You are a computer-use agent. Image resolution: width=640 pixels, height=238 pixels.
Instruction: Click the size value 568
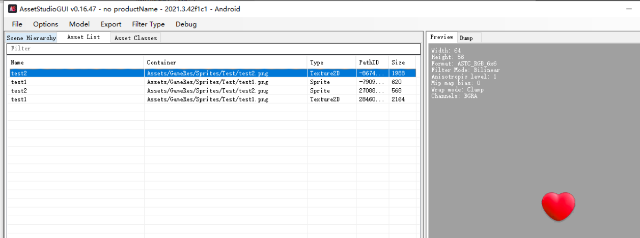pyautogui.click(x=397, y=91)
